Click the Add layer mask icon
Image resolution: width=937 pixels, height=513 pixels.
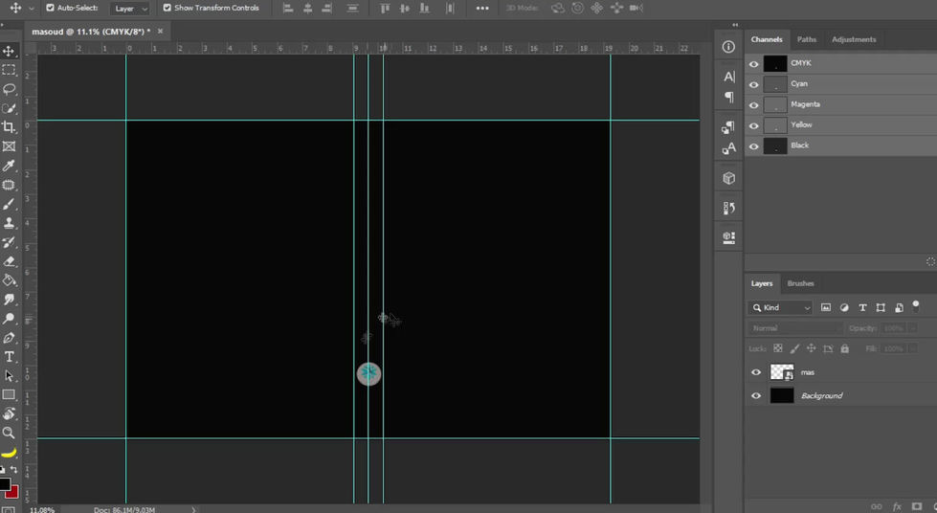tap(917, 506)
